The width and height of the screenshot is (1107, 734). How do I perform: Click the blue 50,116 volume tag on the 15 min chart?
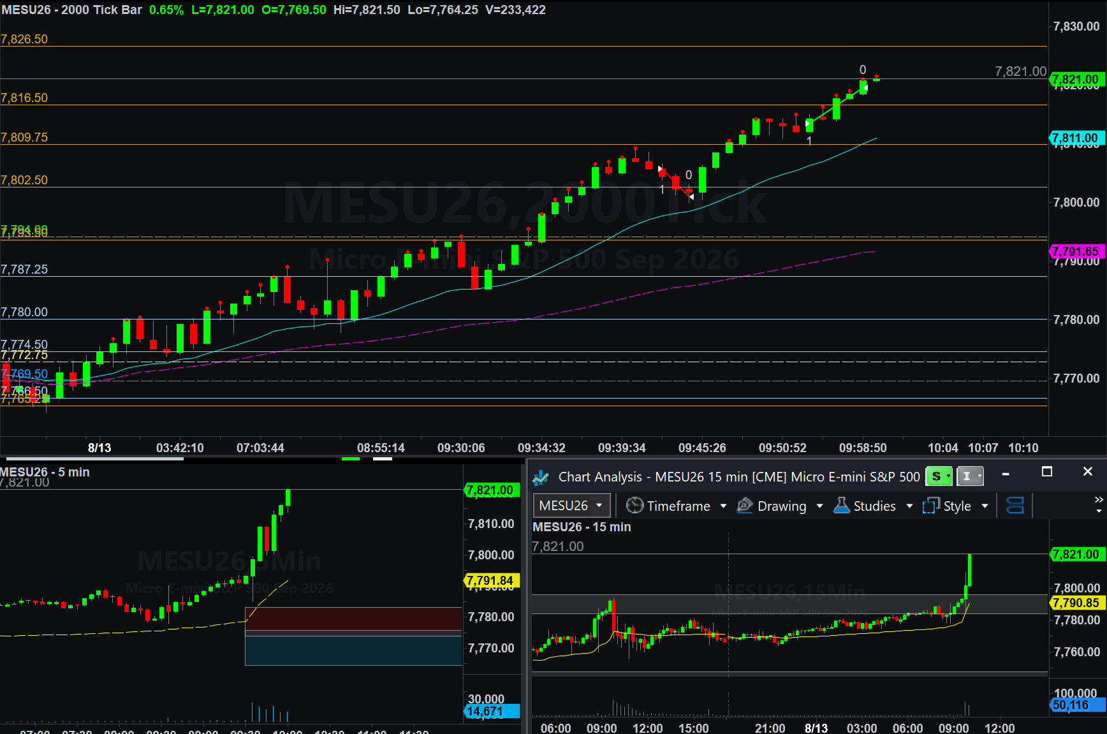pyautogui.click(x=1077, y=705)
